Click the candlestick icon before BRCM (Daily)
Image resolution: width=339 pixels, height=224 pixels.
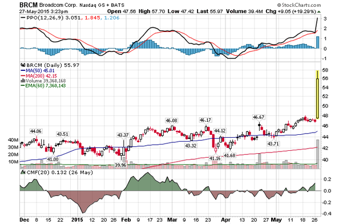[x=23, y=65]
